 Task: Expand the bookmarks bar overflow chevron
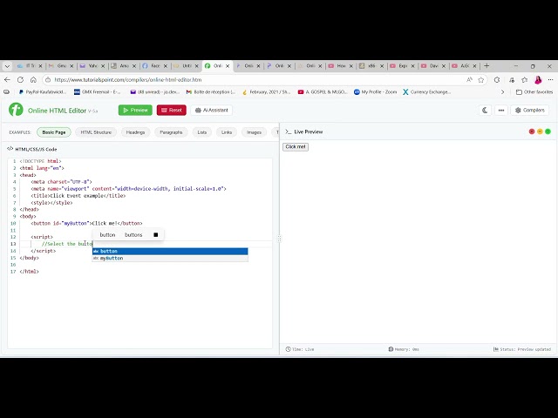coord(502,91)
